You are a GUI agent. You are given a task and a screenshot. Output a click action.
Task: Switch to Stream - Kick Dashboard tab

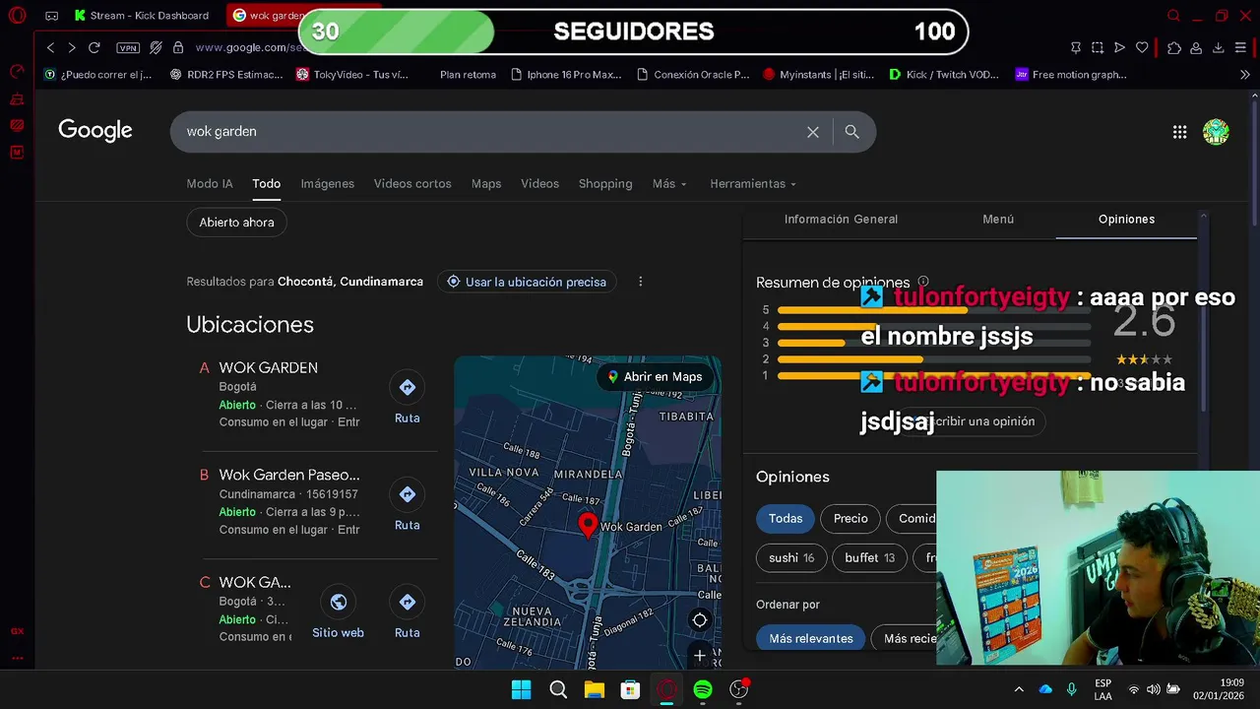click(x=143, y=16)
